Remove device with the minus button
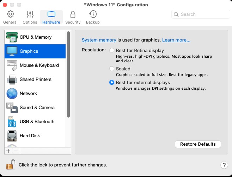This screenshot has height=177, width=232. click(x=16, y=151)
